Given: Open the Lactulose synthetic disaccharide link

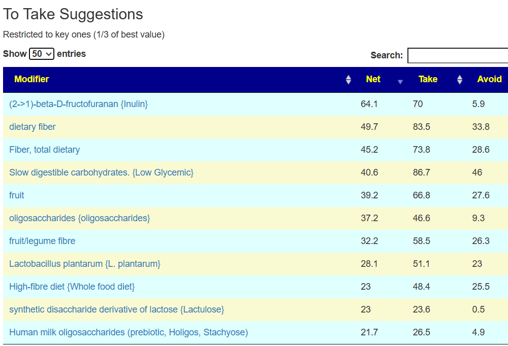Looking at the screenshot, I should (116, 309).
